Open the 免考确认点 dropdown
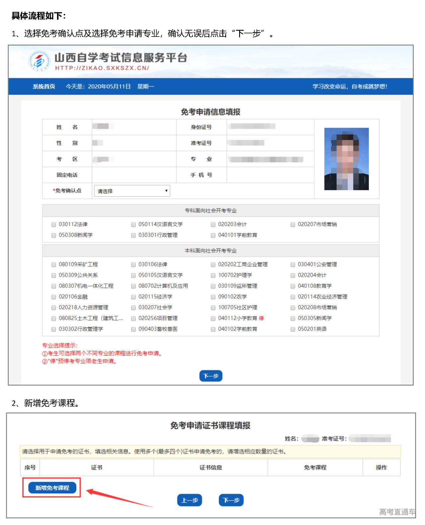This screenshot has height=525, width=425. point(132,191)
